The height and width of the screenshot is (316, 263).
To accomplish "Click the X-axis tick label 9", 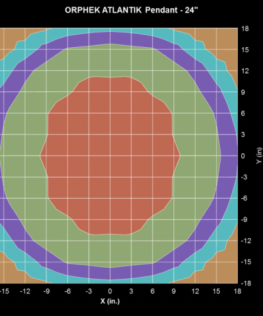I will pos(174,291).
